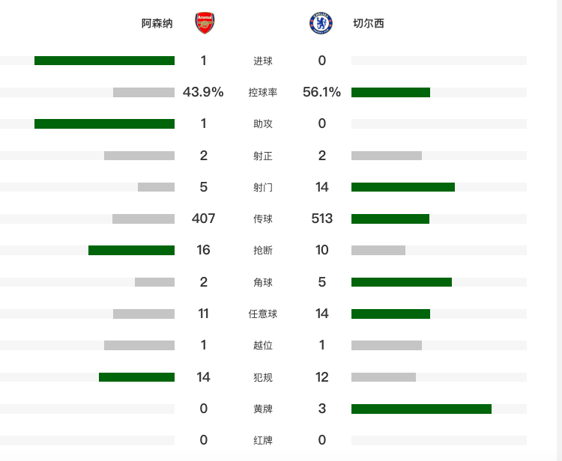This screenshot has width=562, height=461.
Task: Click Chelsea's green 控球率 bar
Action: click(390, 92)
